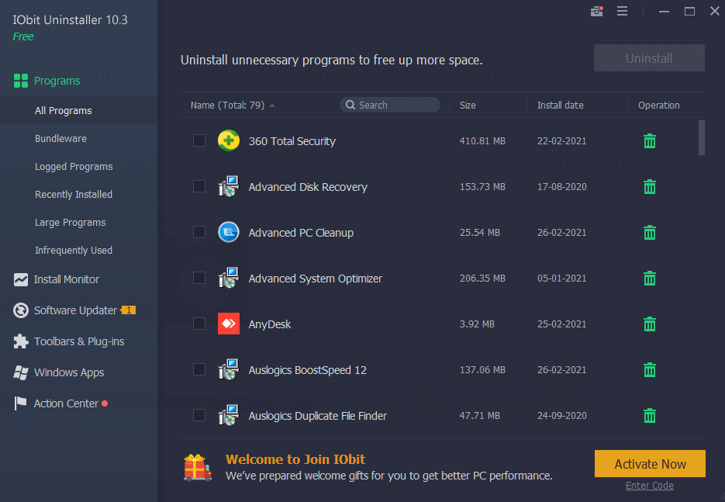This screenshot has height=502, width=725.
Task: Open the hamburger menu
Action: [x=622, y=11]
